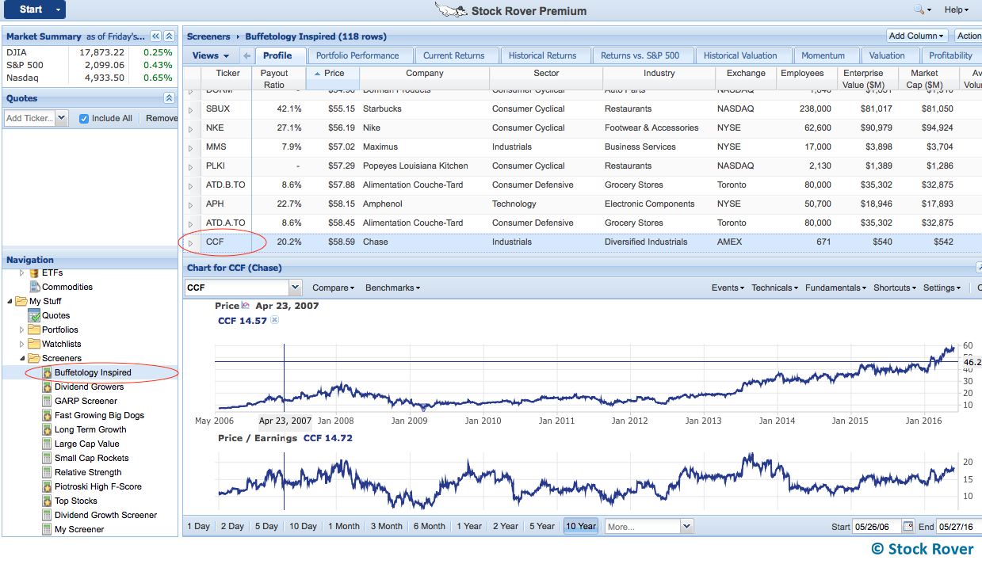
Task: Click the Buffetology Inspired screener icon
Action: click(47, 372)
